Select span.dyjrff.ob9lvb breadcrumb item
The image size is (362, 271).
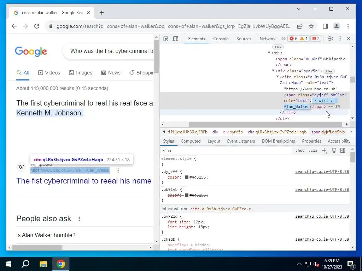point(328,132)
